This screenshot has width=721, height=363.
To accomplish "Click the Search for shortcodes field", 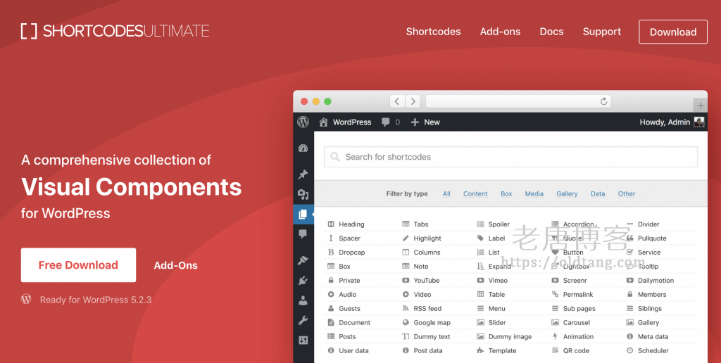I will [x=510, y=157].
